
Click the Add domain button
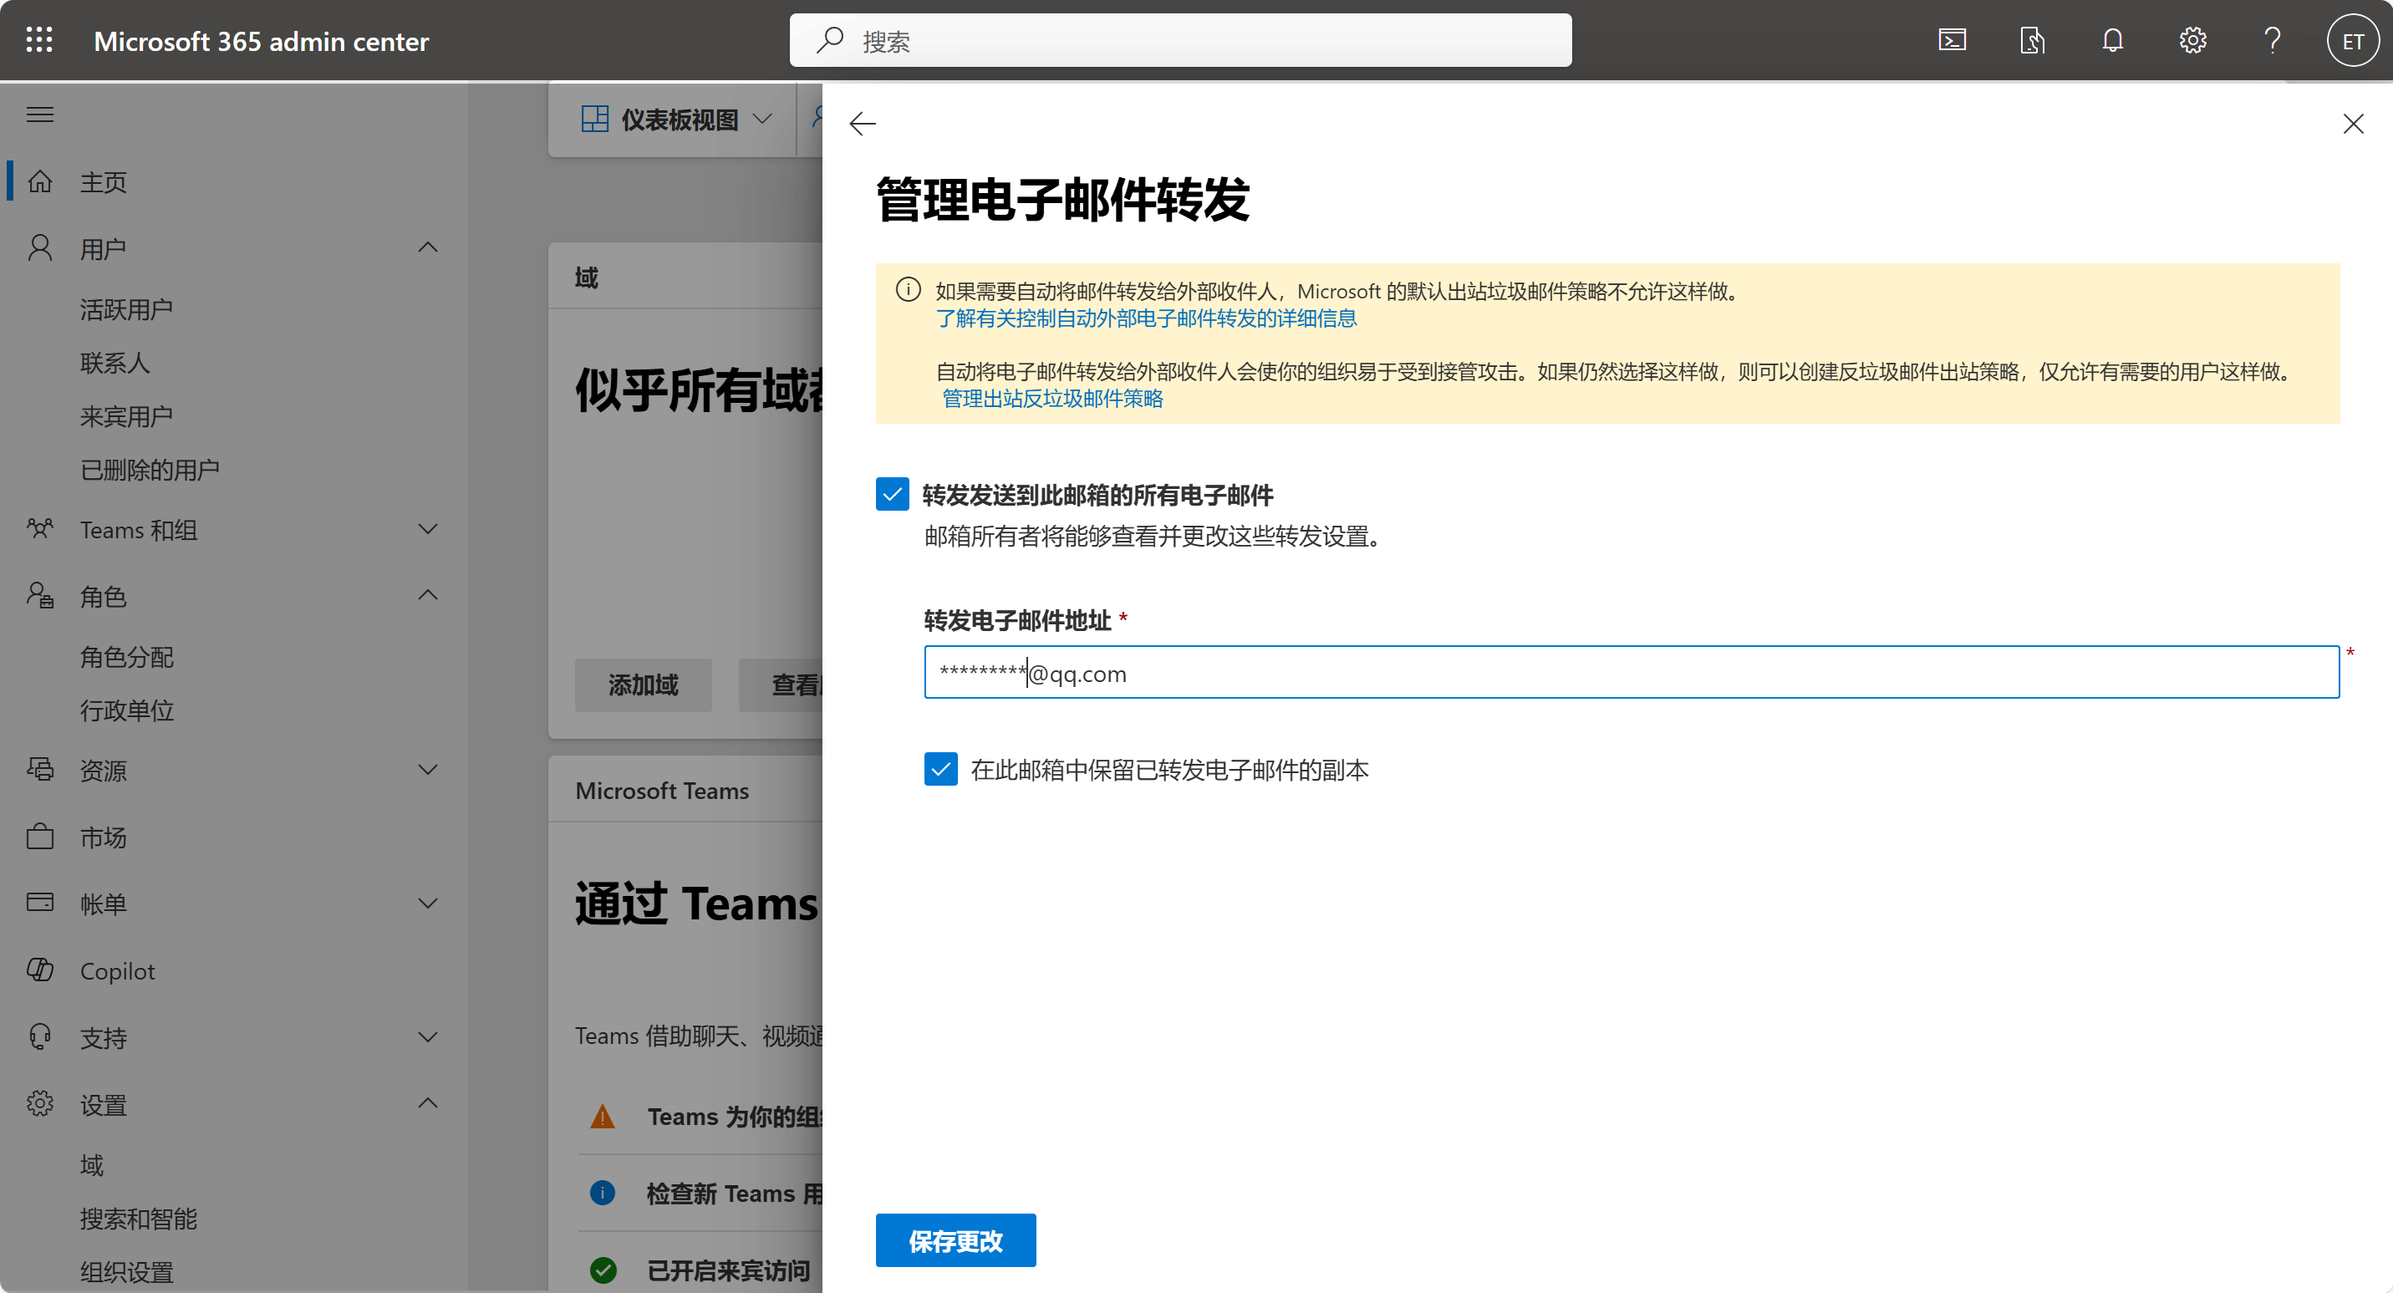pyautogui.click(x=643, y=685)
